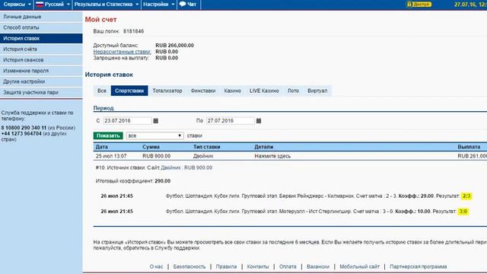Open Личные данные in sidebar
The height and width of the screenshot is (274, 487).
point(41,17)
